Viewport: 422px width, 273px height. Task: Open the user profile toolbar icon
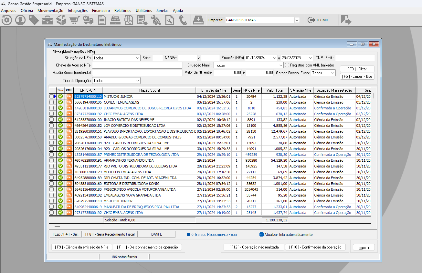click(20, 20)
